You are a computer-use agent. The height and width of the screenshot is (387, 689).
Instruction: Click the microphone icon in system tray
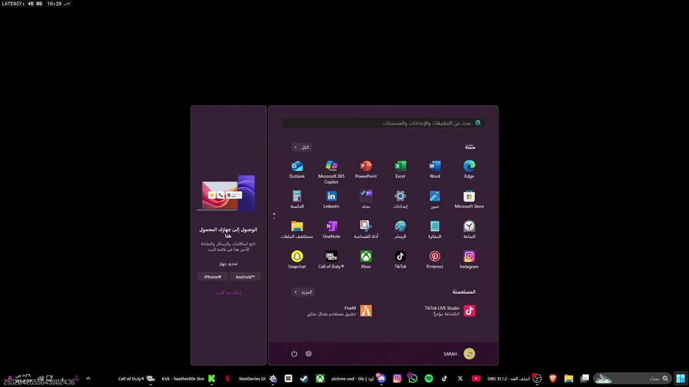pos(77,378)
